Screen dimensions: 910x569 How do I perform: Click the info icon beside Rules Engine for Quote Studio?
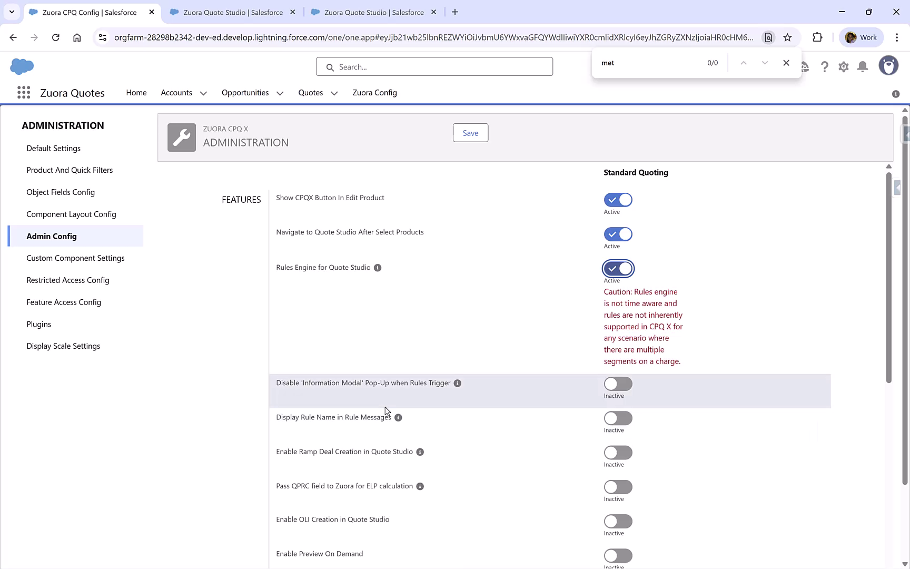[x=377, y=268]
